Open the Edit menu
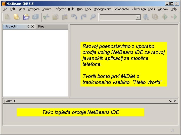This screenshot has height=135, width=181. pos(13,9)
